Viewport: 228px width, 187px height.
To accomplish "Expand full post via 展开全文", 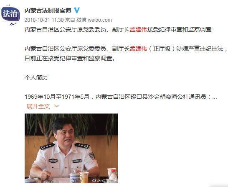I will [38, 106].
